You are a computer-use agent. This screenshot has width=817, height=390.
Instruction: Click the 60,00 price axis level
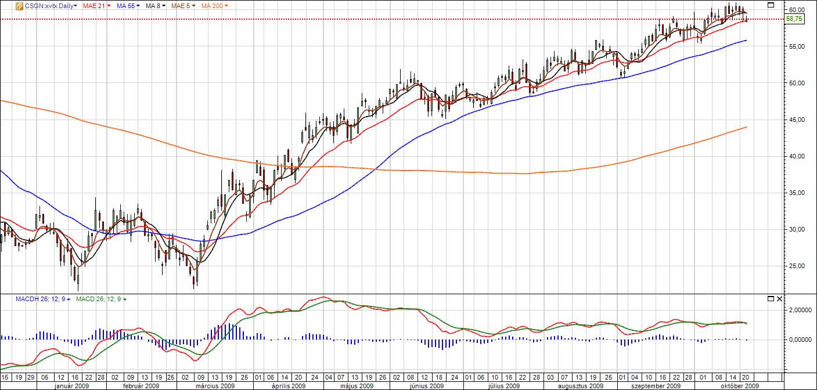[796, 10]
